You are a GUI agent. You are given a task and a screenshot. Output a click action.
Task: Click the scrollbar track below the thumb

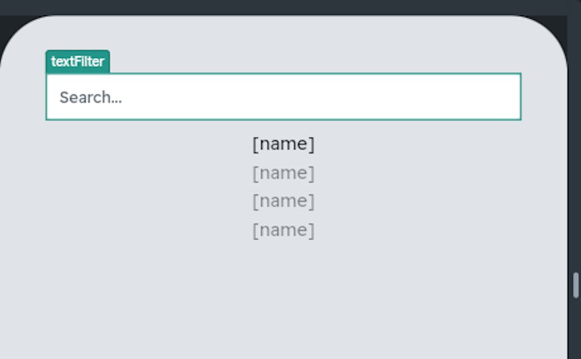(x=575, y=332)
